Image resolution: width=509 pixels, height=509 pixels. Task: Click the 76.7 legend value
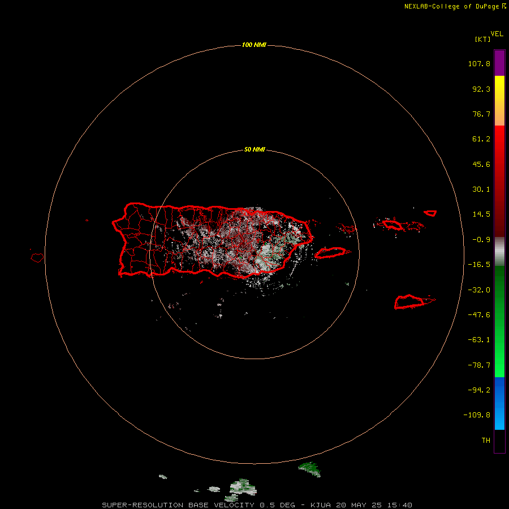(x=481, y=114)
